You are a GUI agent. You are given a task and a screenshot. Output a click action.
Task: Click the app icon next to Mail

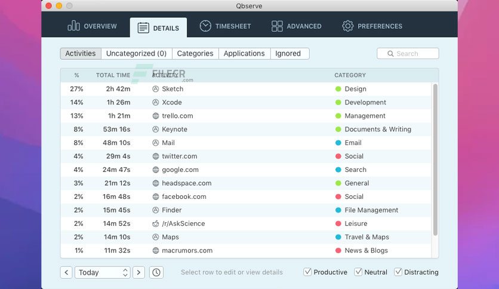point(155,143)
